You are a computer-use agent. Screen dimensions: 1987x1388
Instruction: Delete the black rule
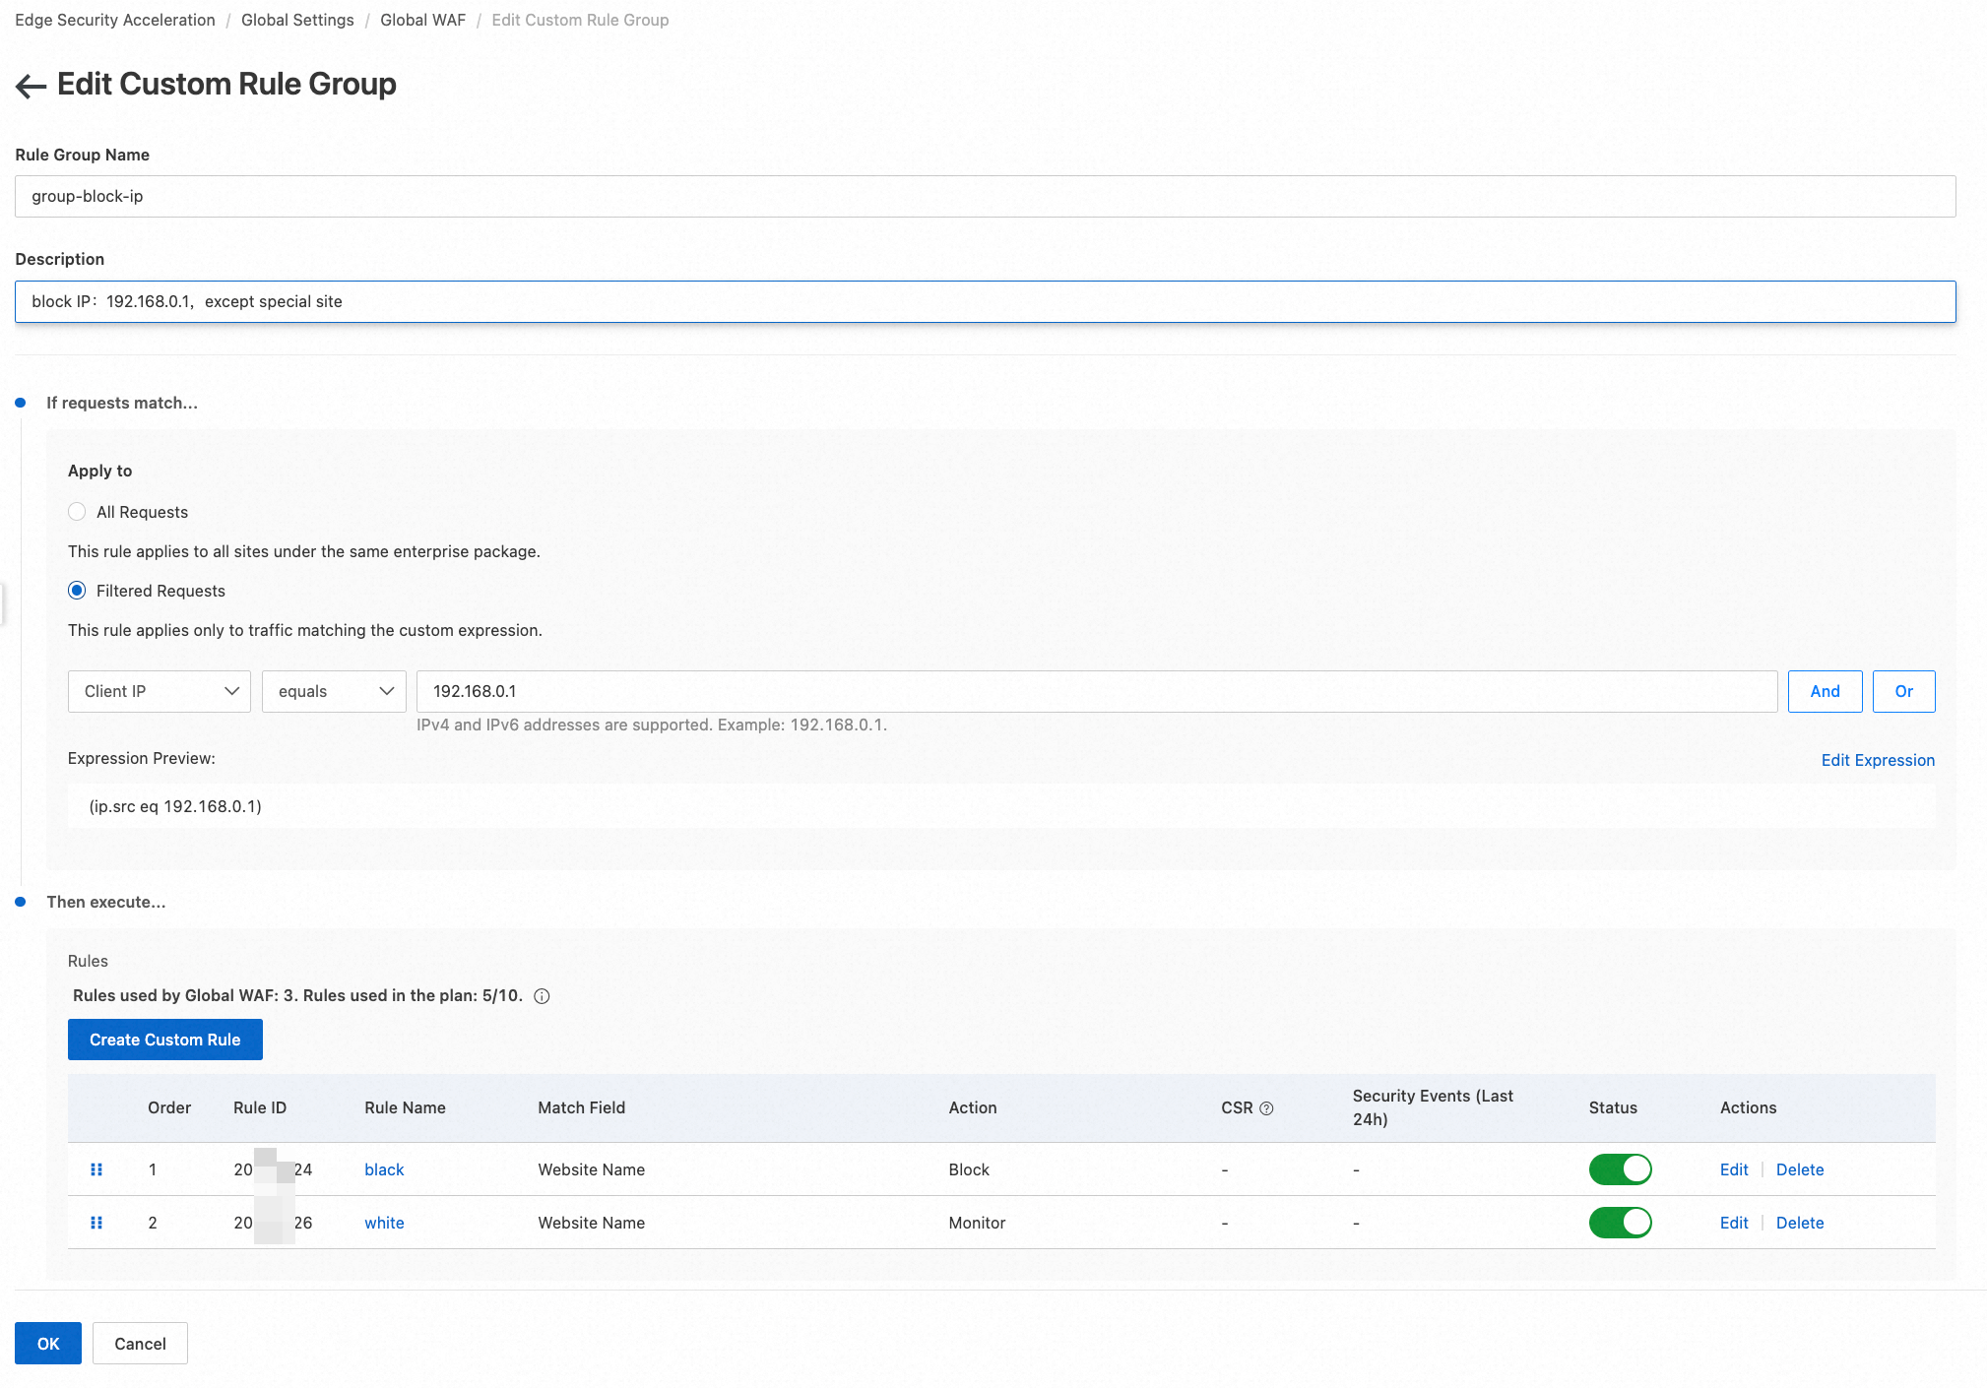click(1800, 1169)
